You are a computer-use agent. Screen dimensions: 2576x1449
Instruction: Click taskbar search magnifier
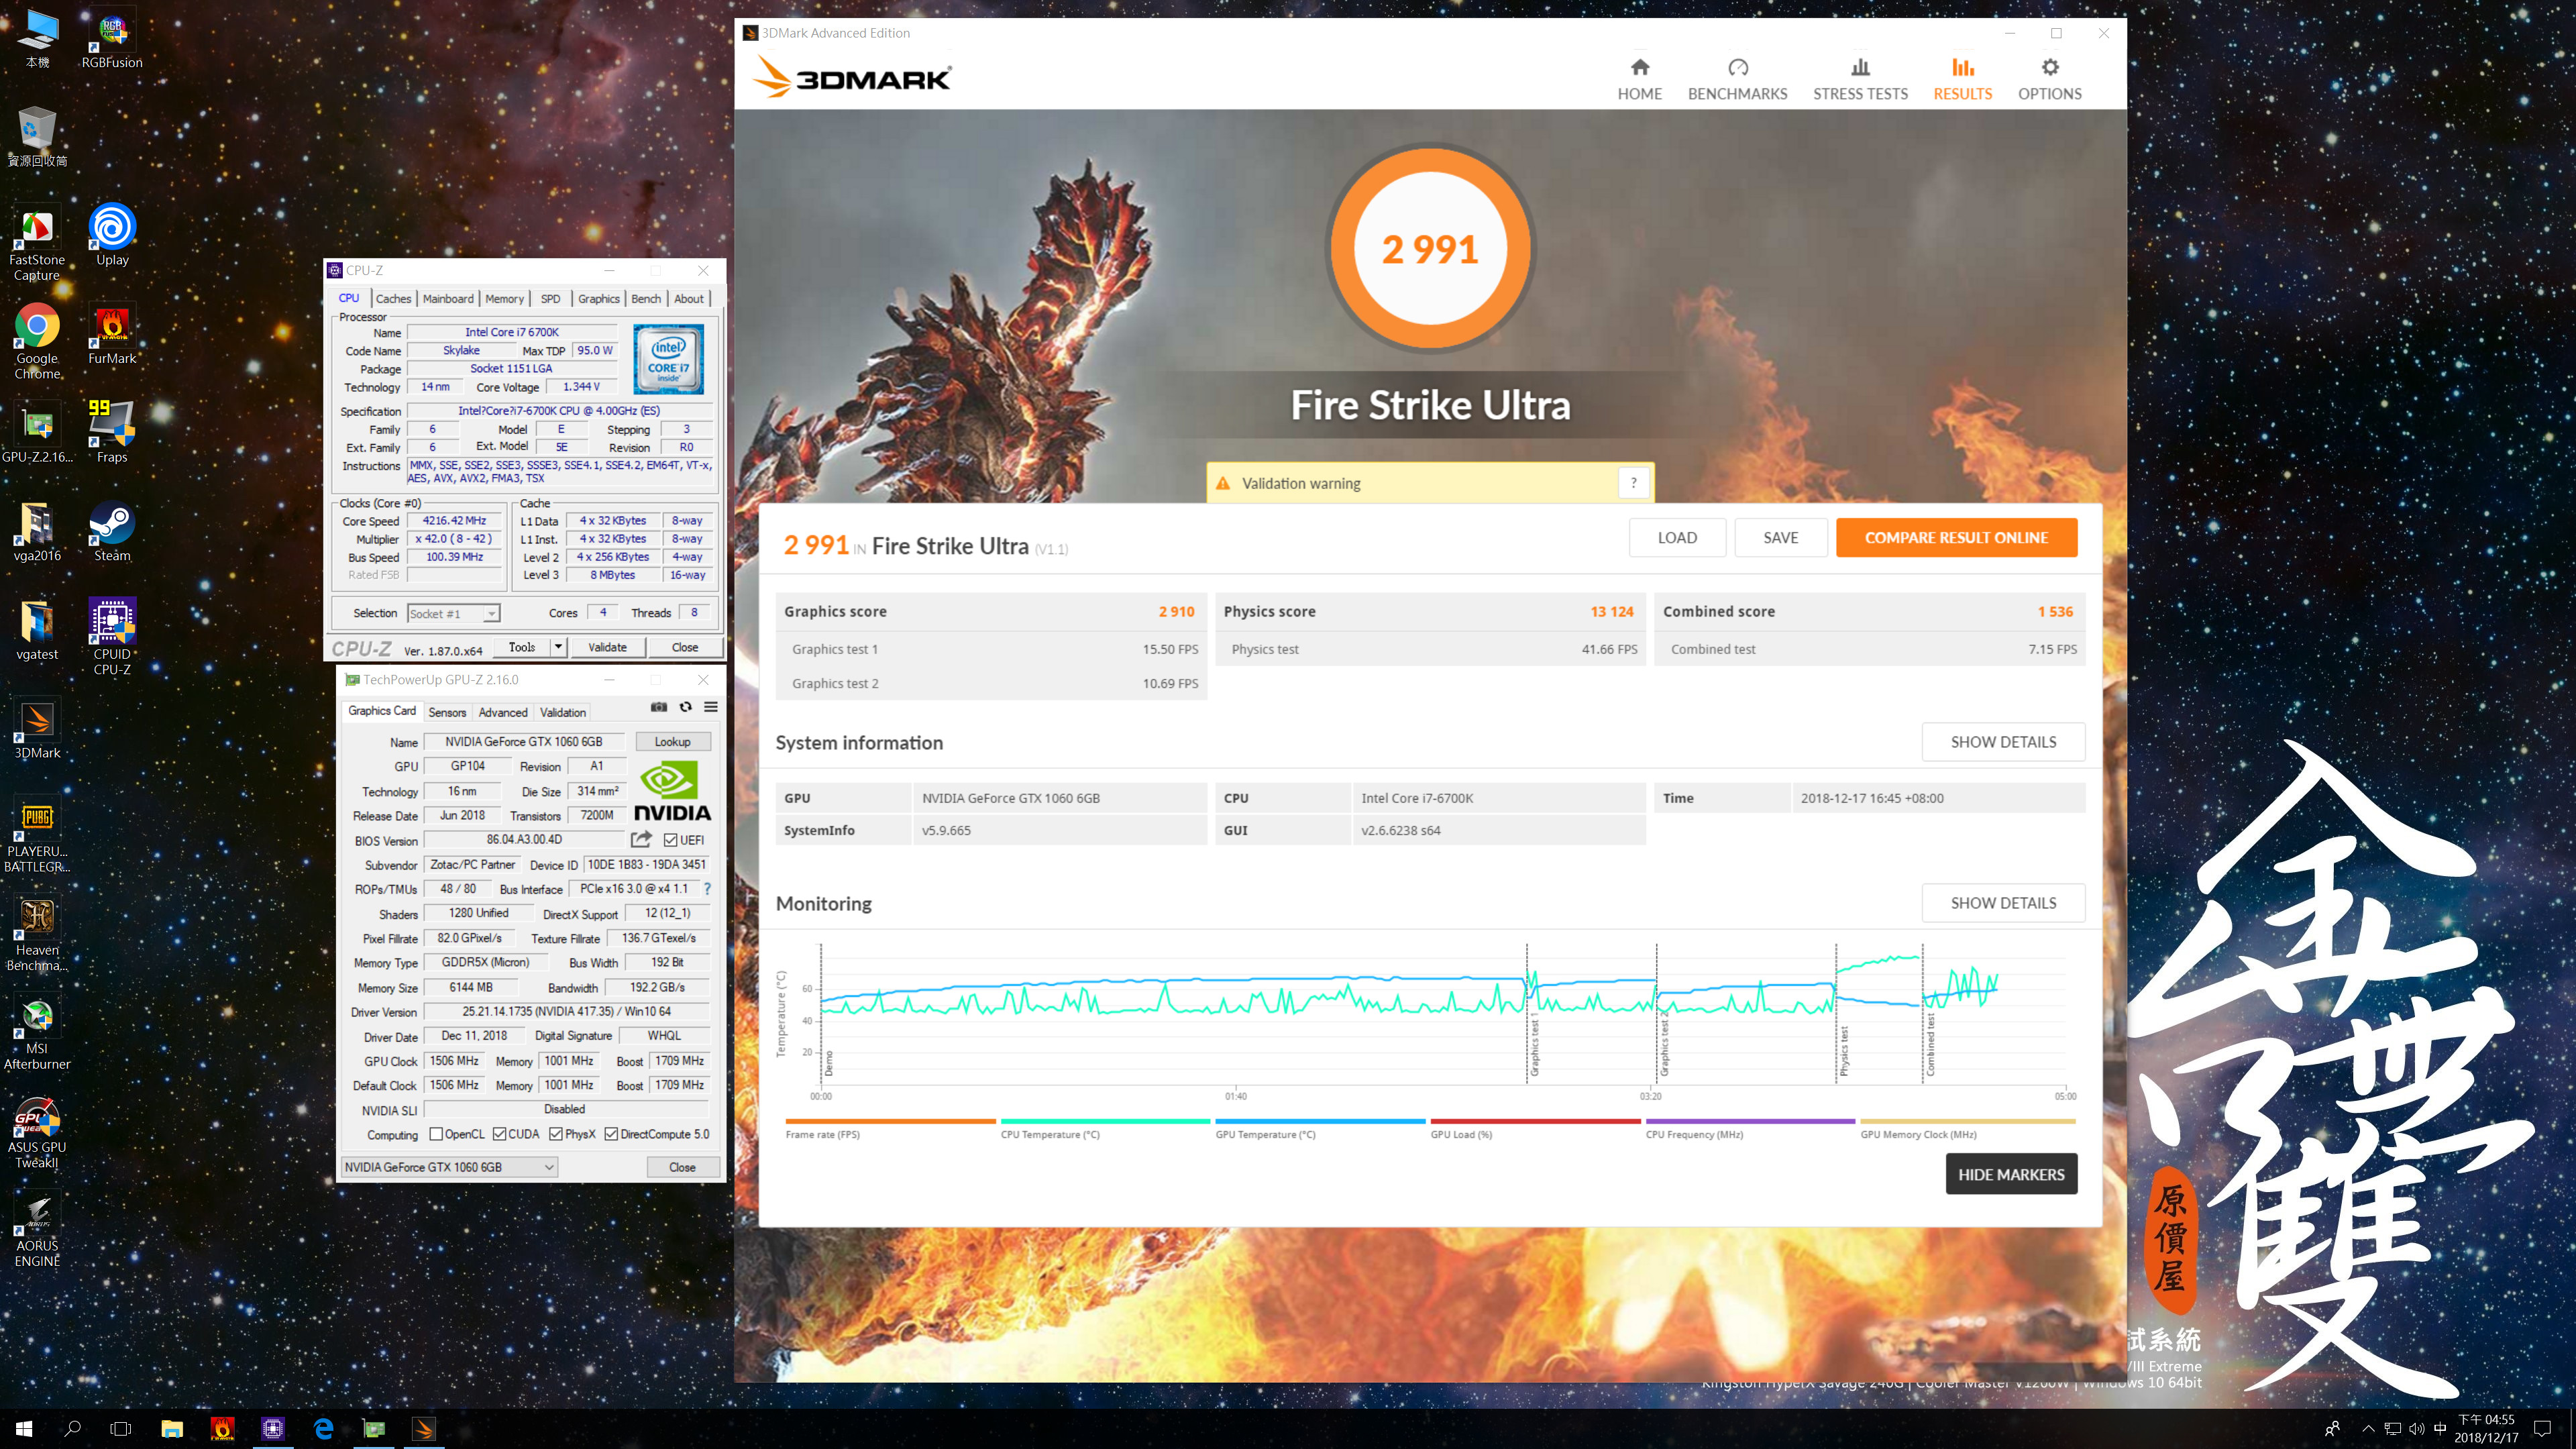click(72, 1429)
